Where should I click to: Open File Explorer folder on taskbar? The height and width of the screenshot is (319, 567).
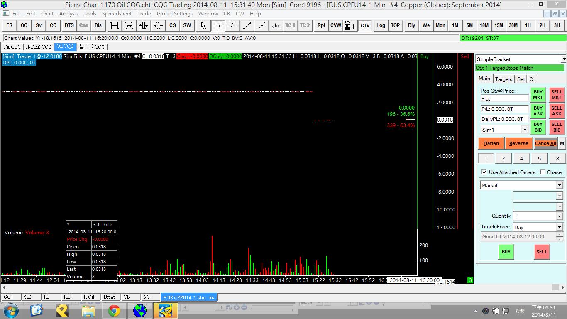tap(88, 311)
